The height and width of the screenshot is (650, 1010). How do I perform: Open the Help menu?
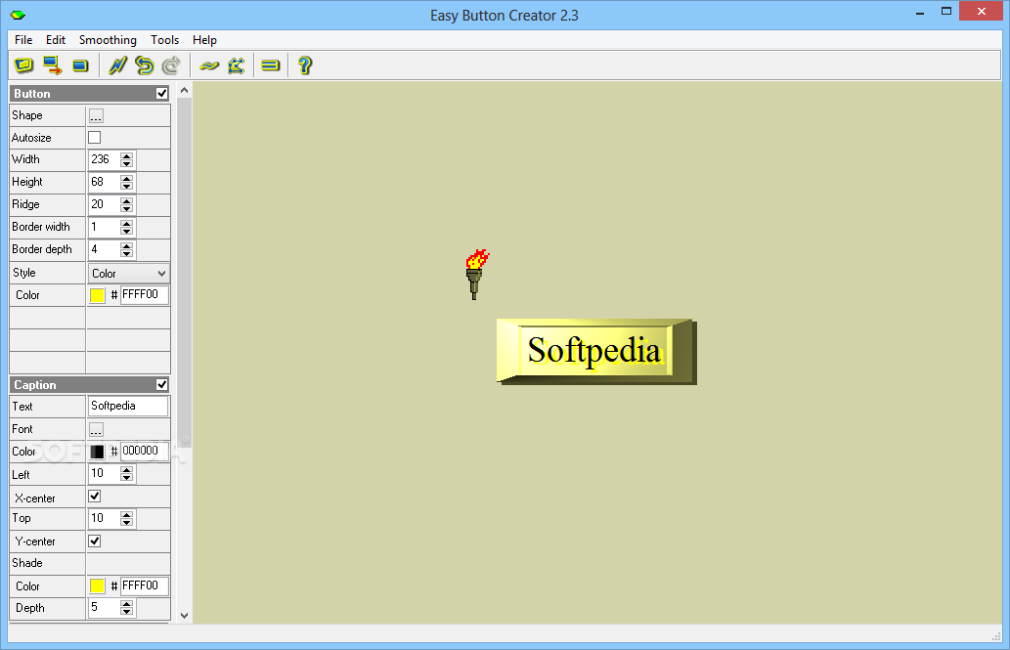pos(204,40)
